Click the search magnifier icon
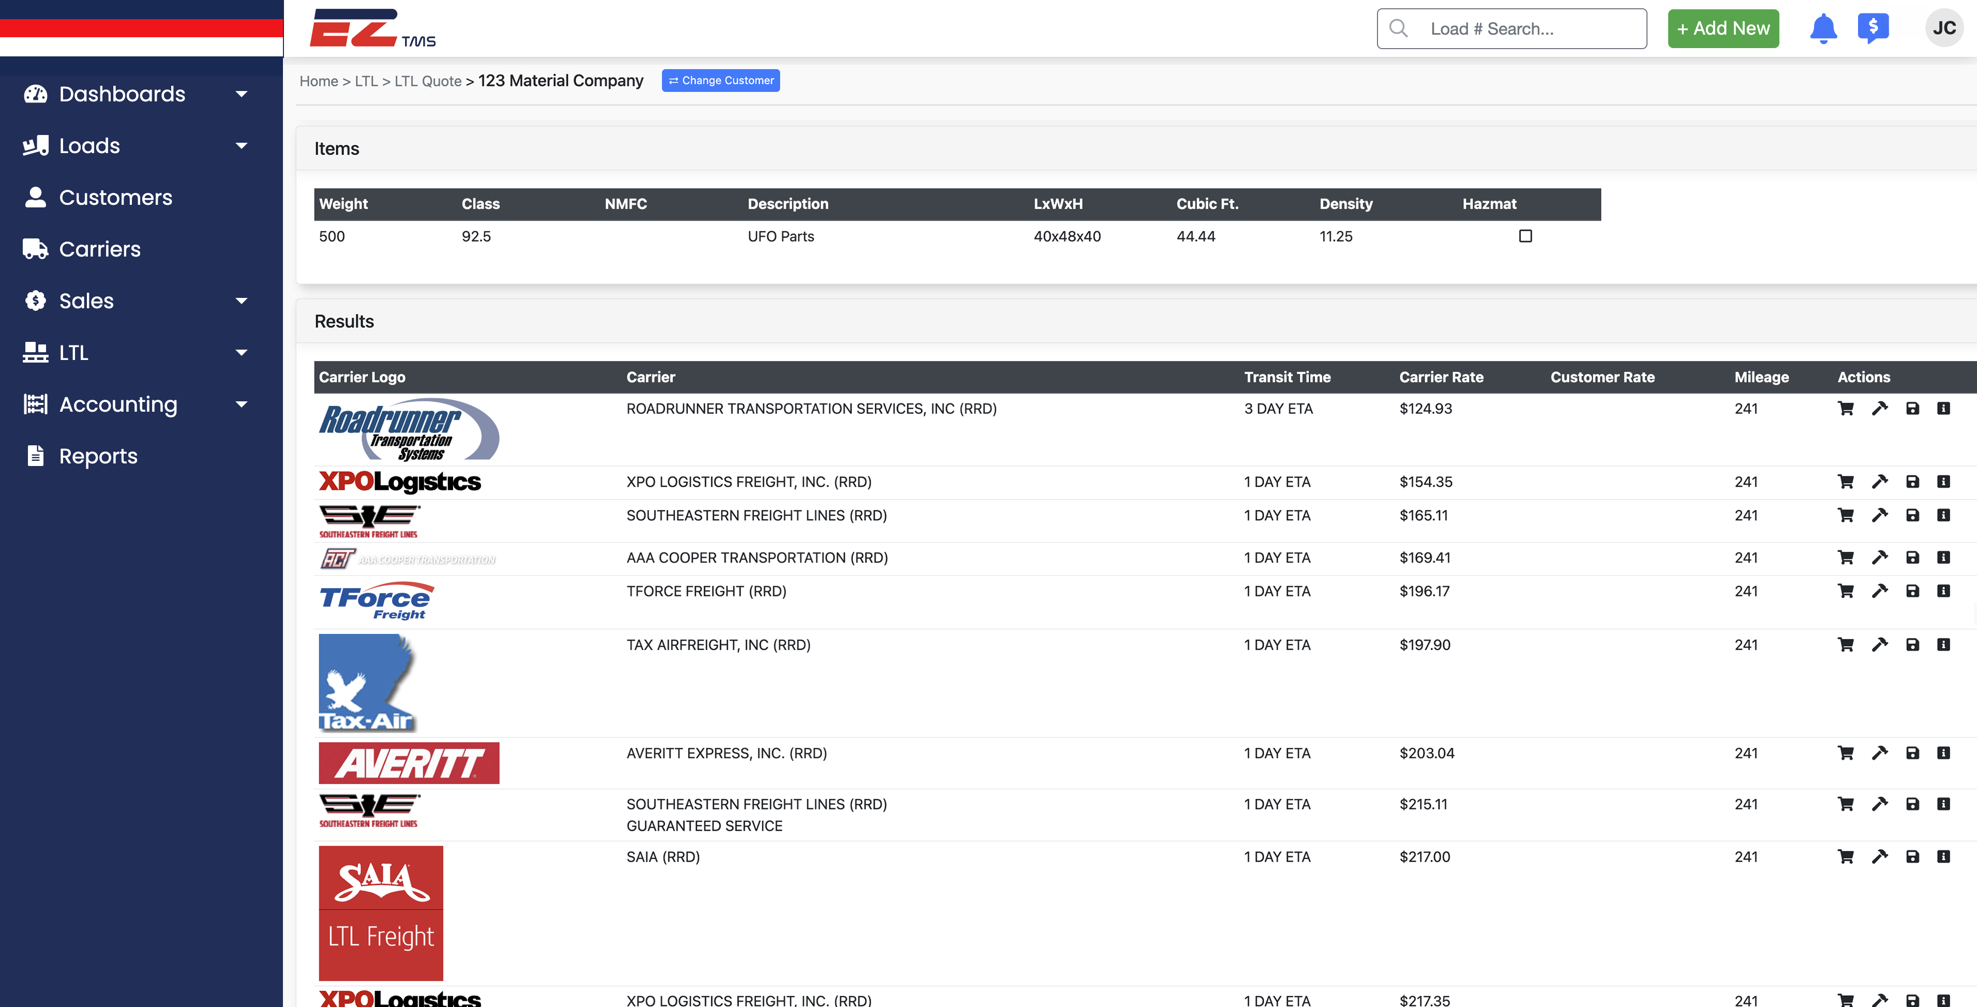The height and width of the screenshot is (1007, 1977). click(1398, 28)
